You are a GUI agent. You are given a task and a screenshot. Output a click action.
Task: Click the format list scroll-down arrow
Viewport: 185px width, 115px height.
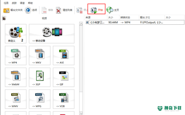(x=81, y=113)
